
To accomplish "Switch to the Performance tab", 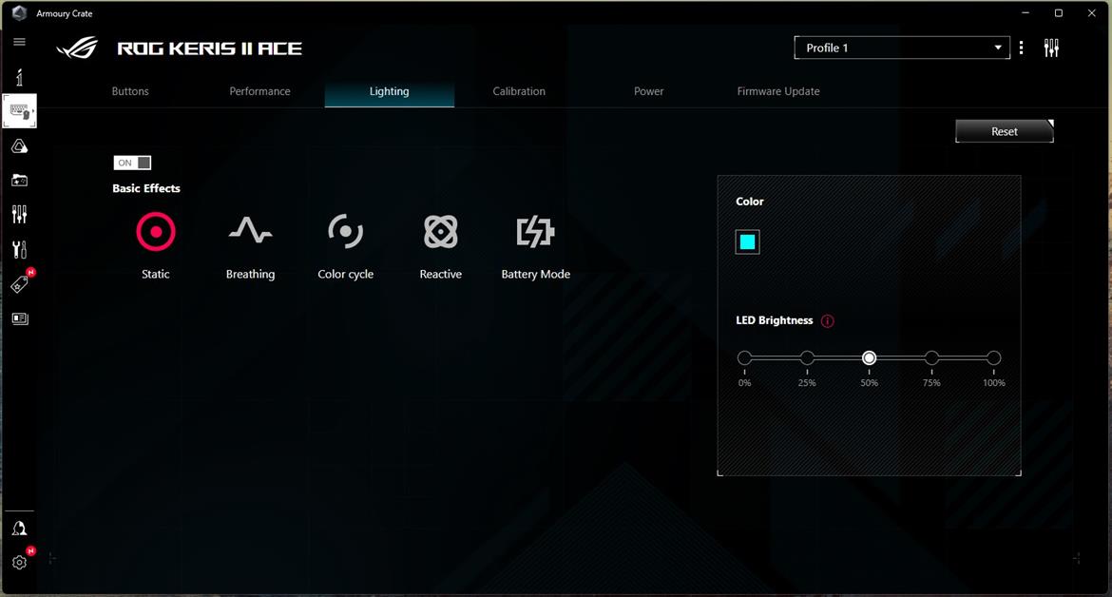I will 259,91.
